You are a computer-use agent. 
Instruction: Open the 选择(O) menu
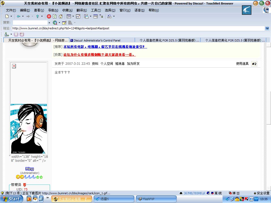click(110, 10)
